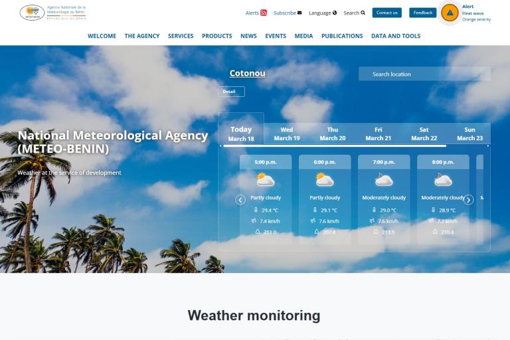The width and height of the screenshot is (510, 340).
Task: Select the Thu March 20 tab
Action: [333, 133]
